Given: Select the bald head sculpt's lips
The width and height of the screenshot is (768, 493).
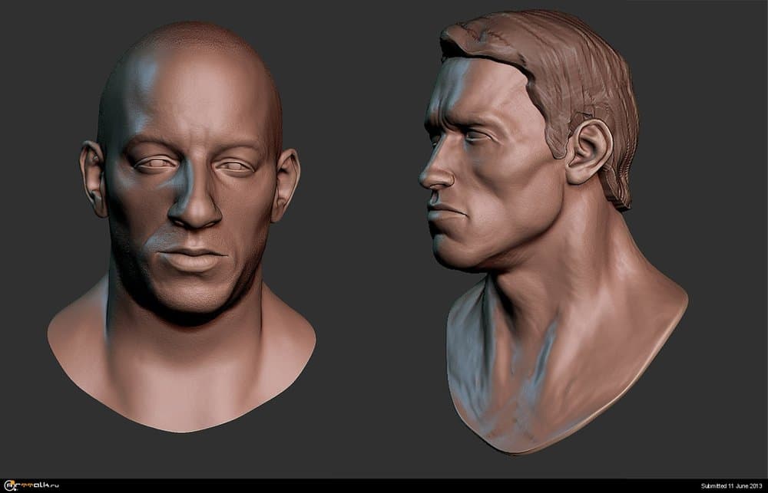Looking at the screenshot, I should click(x=192, y=258).
